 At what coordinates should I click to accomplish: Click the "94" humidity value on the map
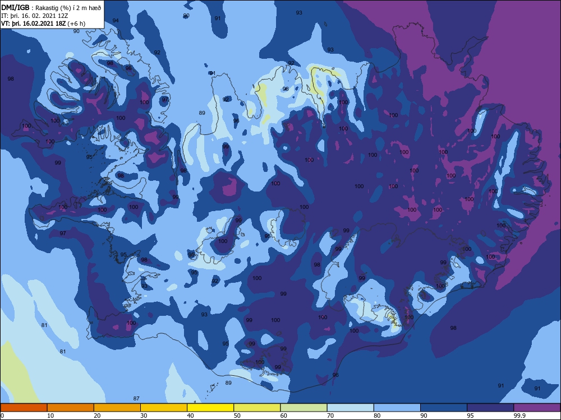pyautogui.click(x=116, y=20)
